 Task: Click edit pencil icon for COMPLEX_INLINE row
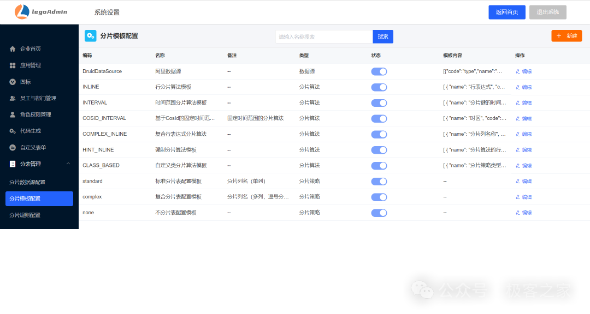(x=518, y=134)
